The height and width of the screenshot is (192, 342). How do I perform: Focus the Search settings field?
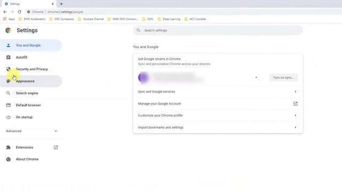pos(218,30)
